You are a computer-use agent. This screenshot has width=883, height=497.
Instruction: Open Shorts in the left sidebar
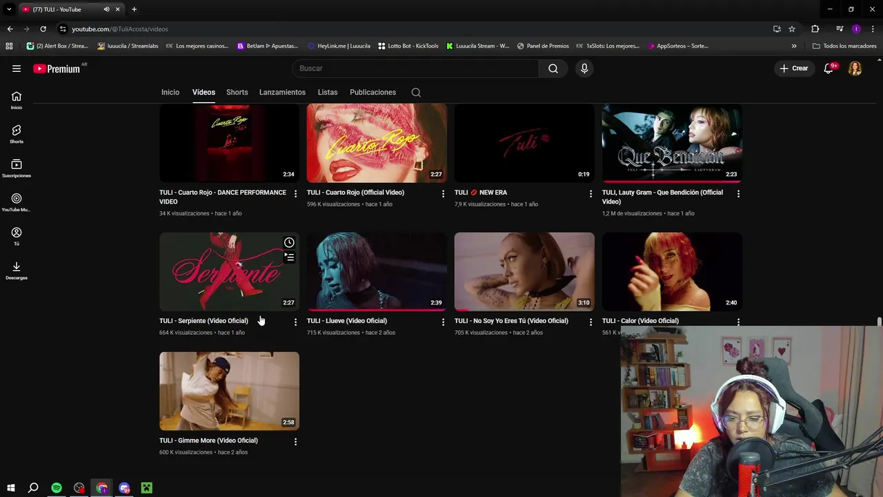point(17,135)
